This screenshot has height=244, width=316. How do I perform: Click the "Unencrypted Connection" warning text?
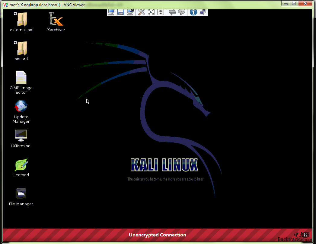(x=157, y=235)
